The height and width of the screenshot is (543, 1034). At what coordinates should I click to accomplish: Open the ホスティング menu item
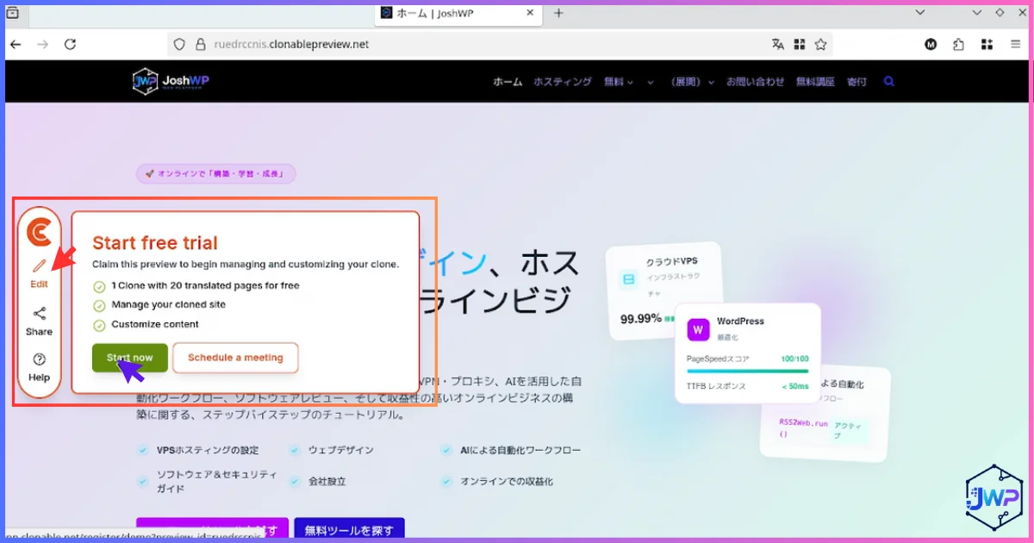pyautogui.click(x=563, y=82)
